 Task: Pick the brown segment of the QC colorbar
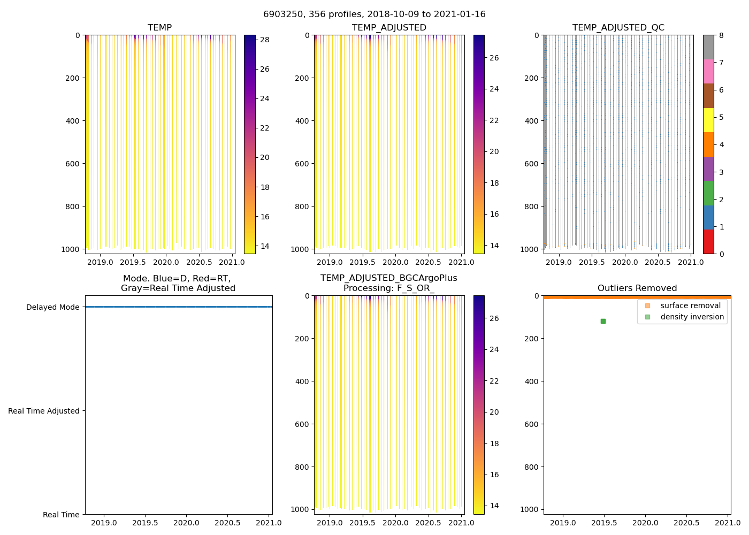tap(708, 96)
